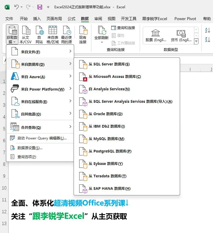This screenshot has width=213, height=233.
Task: Choose 从 Teradata 数据库(T)
Action: [127, 176]
